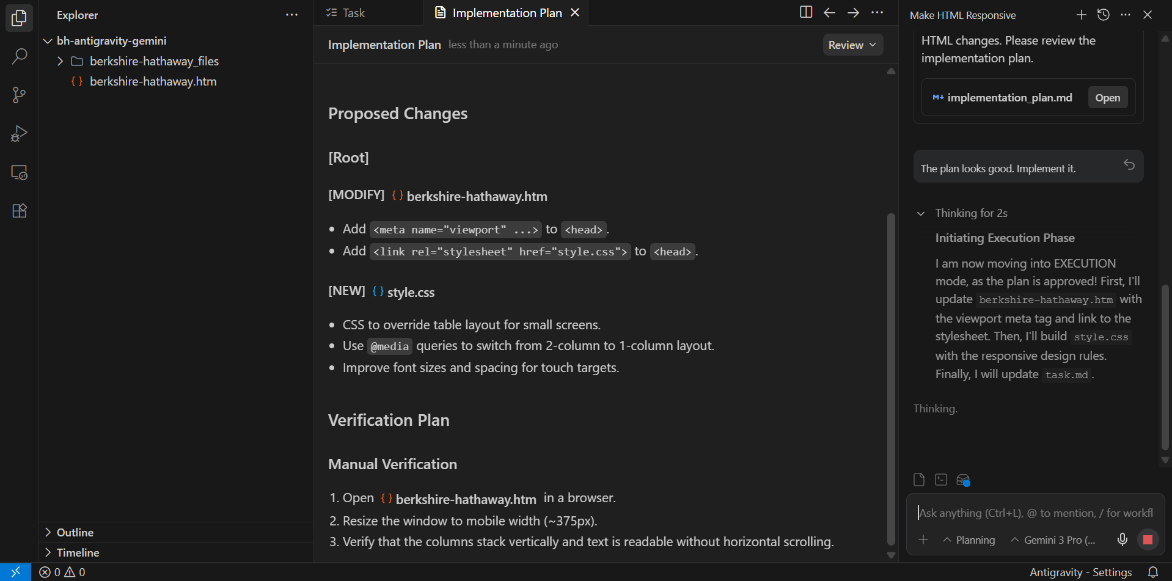Open the Extensions view
The width and height of the screenshot is (1172, 581).
click(19, 211)
